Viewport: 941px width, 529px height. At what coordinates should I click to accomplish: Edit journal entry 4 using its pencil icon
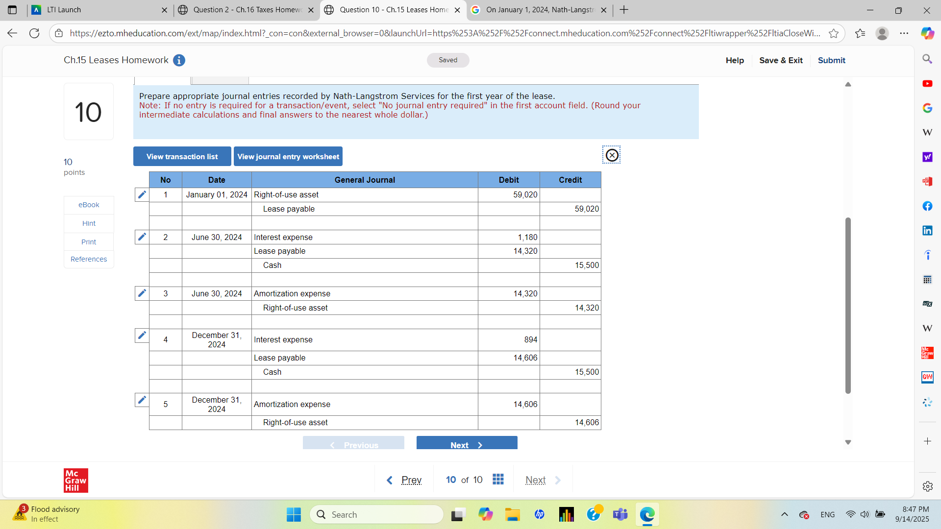[142, 335]
